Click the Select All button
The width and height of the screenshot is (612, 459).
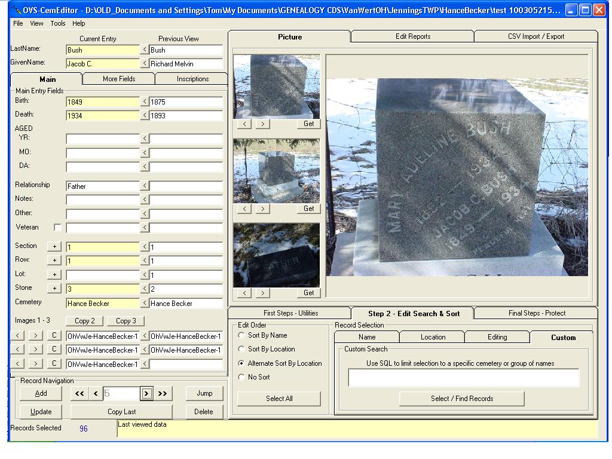pos(279,399)
